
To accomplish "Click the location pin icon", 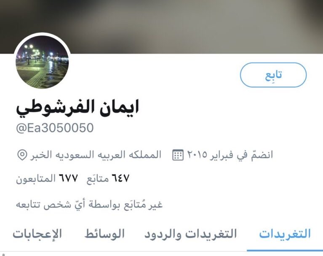I will point(22,155).
